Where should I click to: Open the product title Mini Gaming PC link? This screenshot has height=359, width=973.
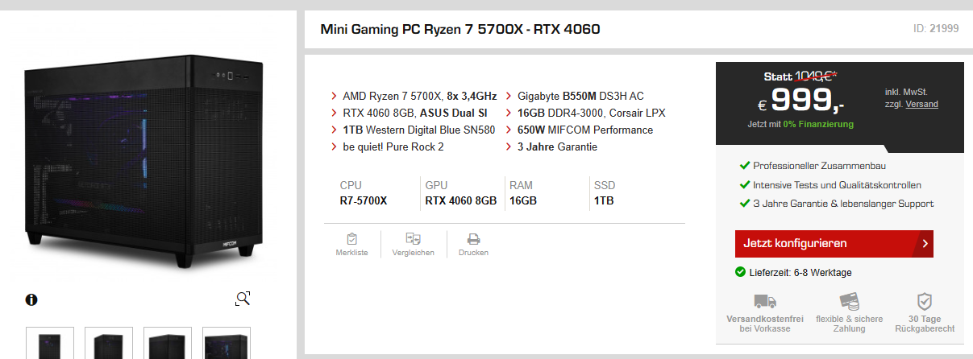tap(460, 30)
